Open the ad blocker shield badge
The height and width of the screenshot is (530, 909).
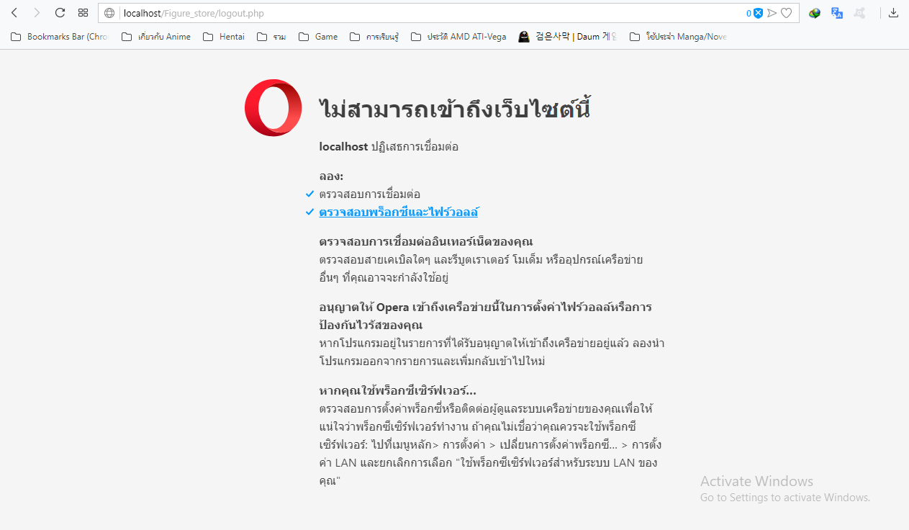754,13
